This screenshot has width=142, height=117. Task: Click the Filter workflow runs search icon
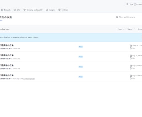point(117,17)
